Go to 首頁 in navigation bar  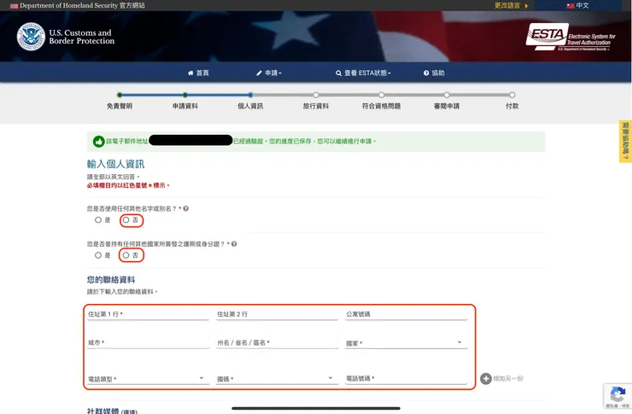198,73
